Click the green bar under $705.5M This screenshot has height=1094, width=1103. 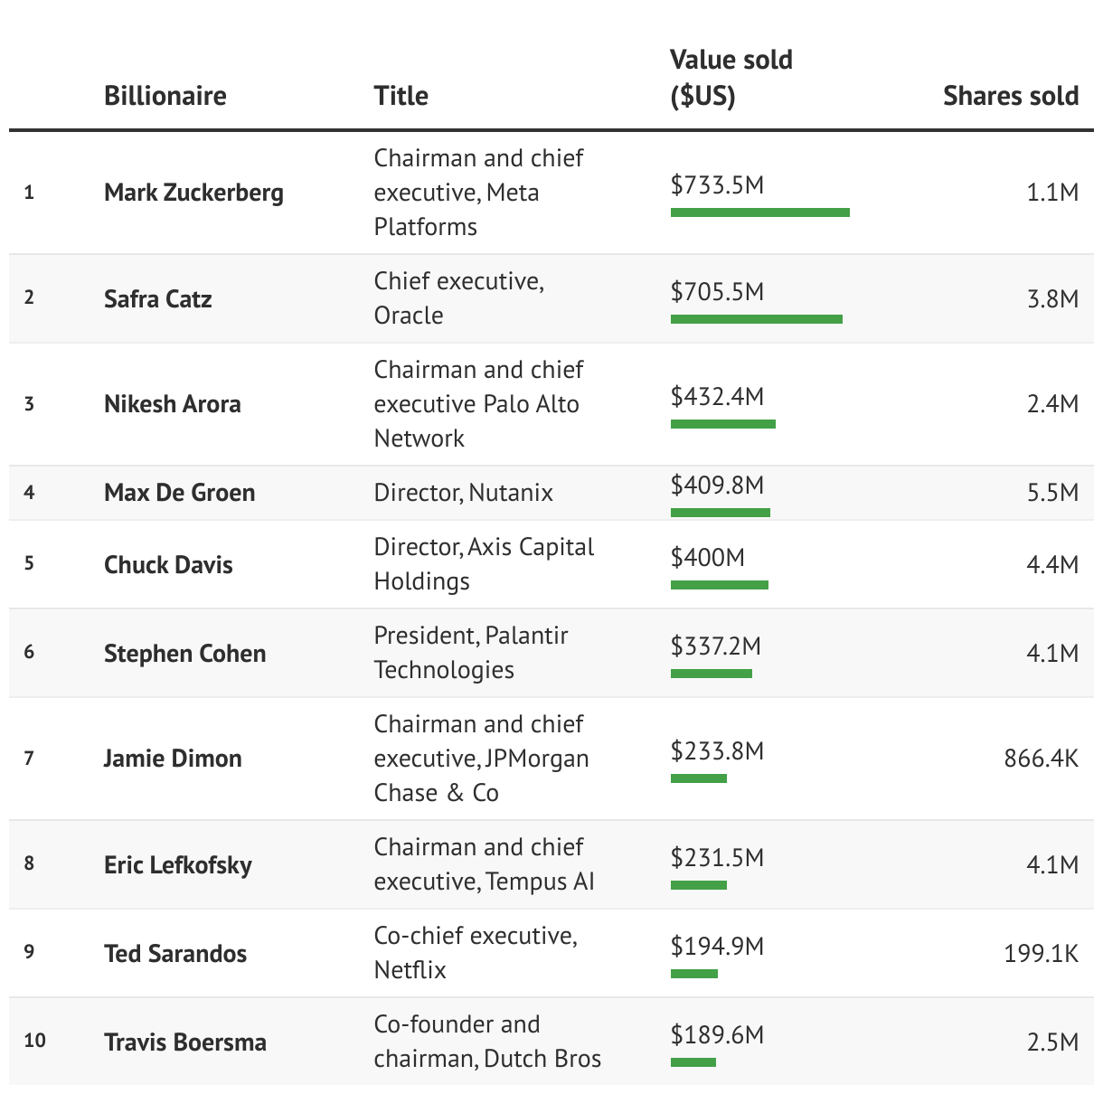(756, 319)
